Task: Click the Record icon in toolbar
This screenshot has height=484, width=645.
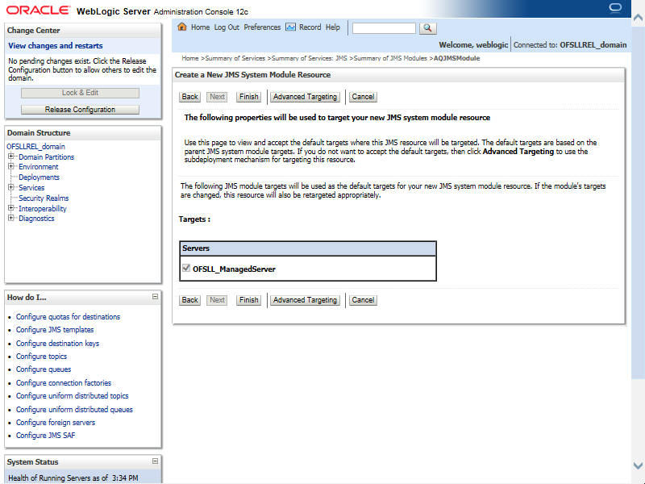Action: click(x=290, y=27)
